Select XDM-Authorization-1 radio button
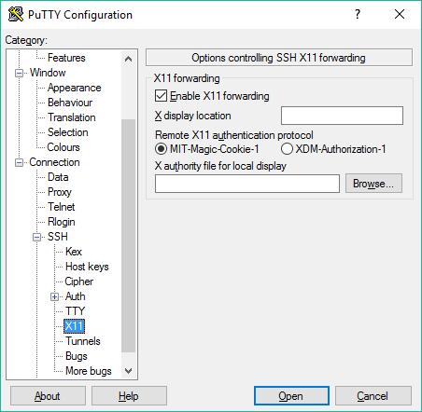The width and height of the screenshot is (422, 412). 287,149
